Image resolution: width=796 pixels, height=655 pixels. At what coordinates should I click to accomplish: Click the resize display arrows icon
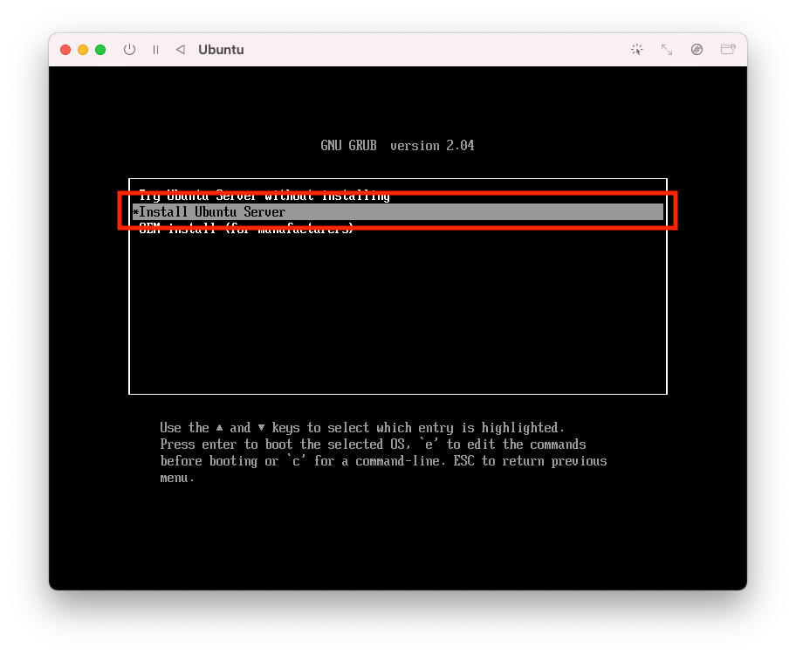[x=667, y=49]
